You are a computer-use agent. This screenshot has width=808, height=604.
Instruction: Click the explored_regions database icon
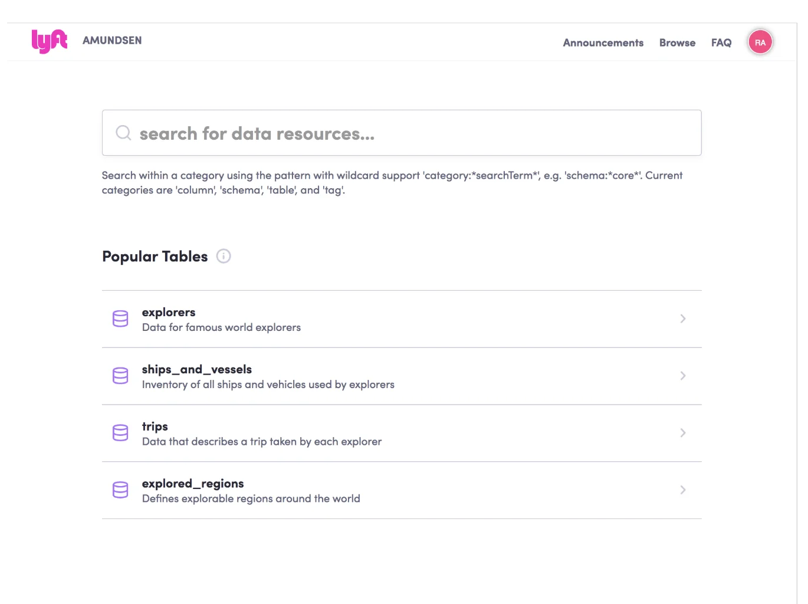tap(120, 490)
